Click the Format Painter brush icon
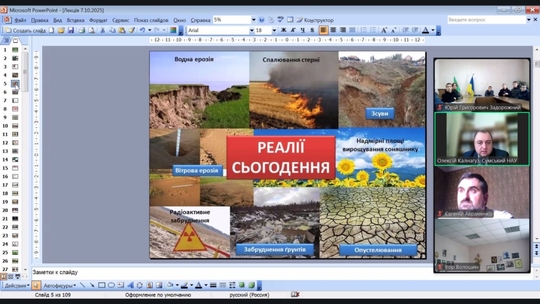The image size is (540, 304). (x=131, y=30)
